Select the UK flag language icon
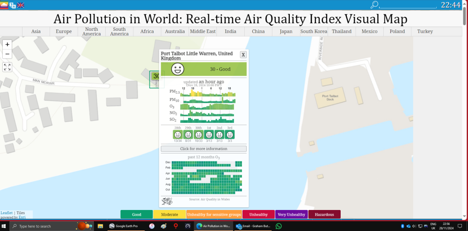 pyautogui.click(x=21, y=5)
